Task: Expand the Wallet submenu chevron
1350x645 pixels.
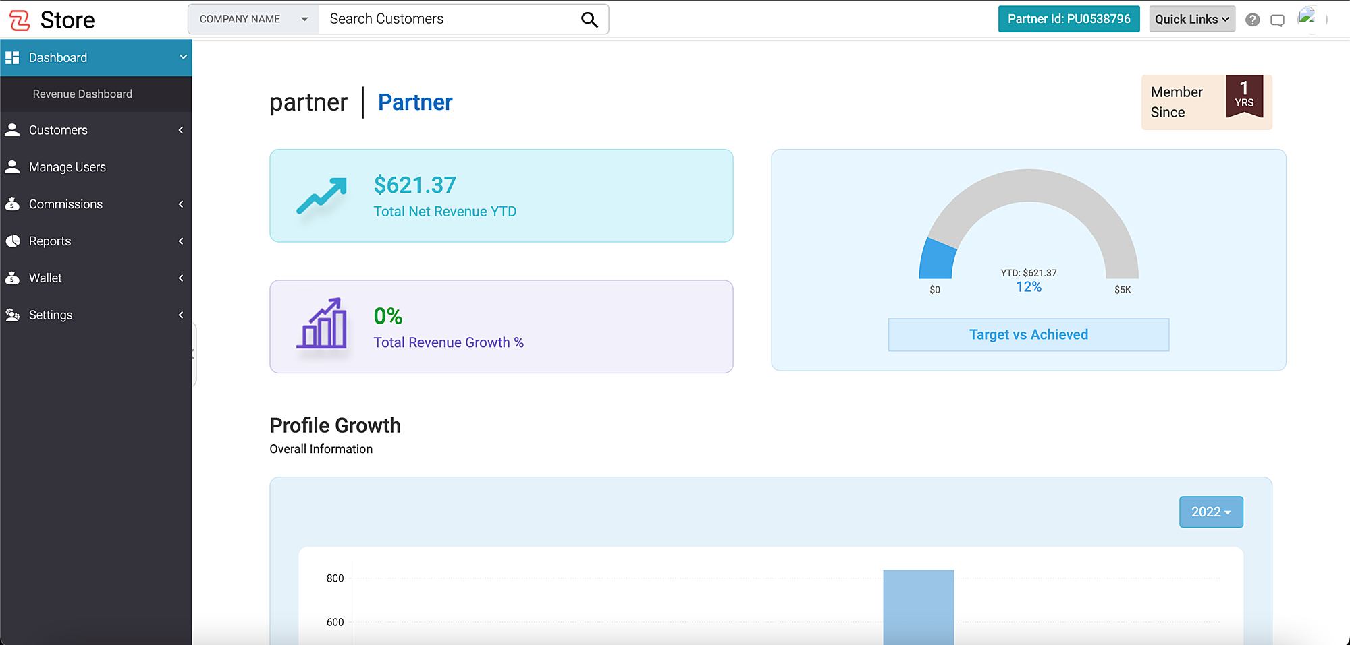Action: (181, 278)
